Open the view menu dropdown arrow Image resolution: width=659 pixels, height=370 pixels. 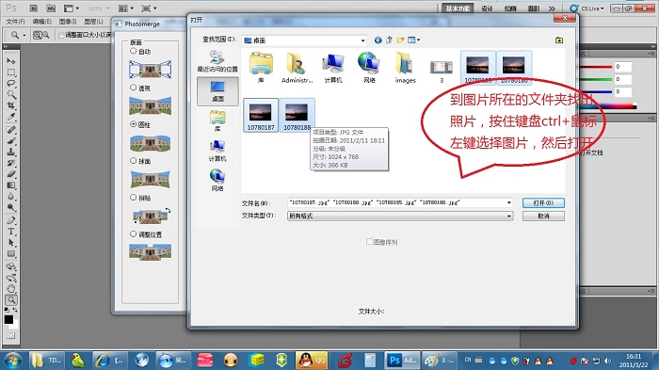(419, 40)
